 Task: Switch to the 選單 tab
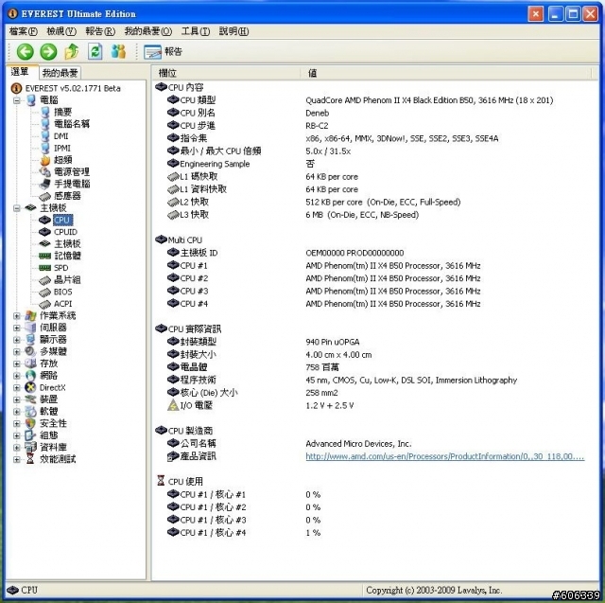pos(22,72)
